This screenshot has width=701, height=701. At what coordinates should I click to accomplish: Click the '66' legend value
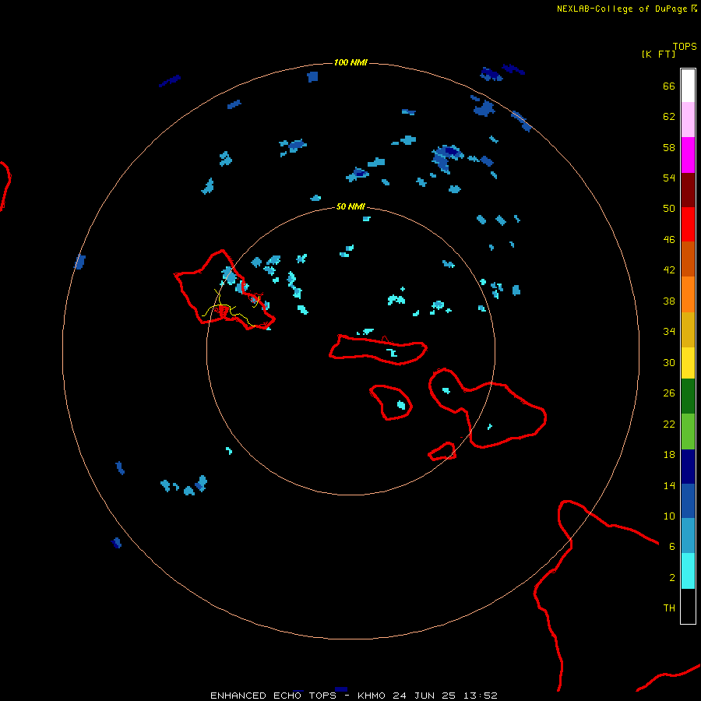point(669,86)
